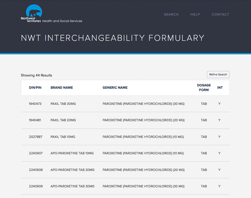Open the HELP menu item
The width and height of the screenshot is (251, 198).
click(195, 14)
